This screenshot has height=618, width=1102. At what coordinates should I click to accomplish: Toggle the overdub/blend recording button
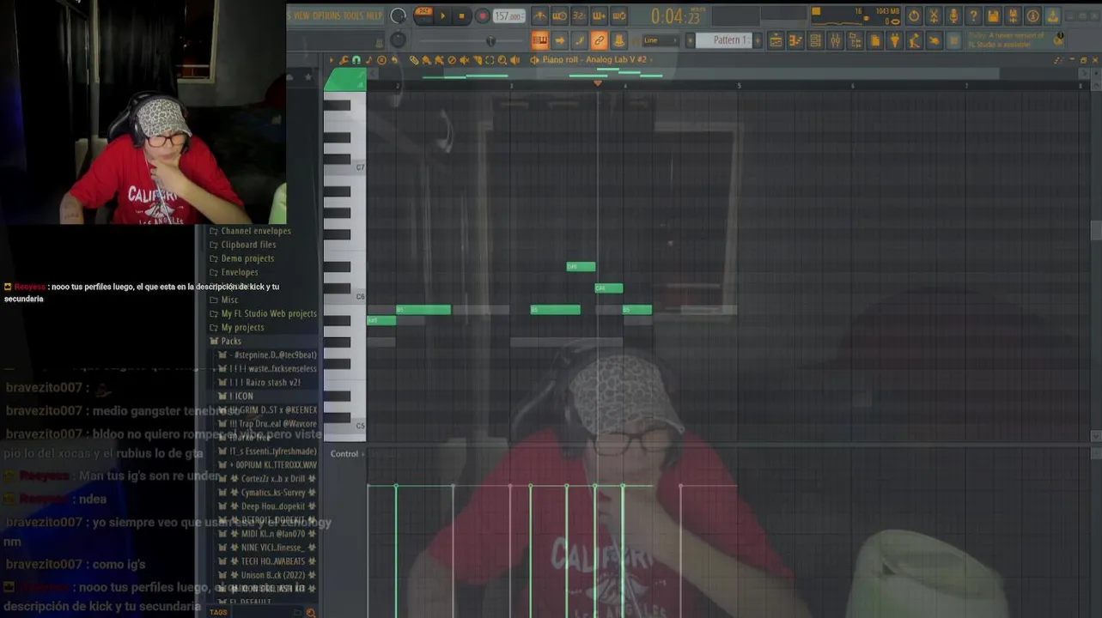tap(600, 15)
